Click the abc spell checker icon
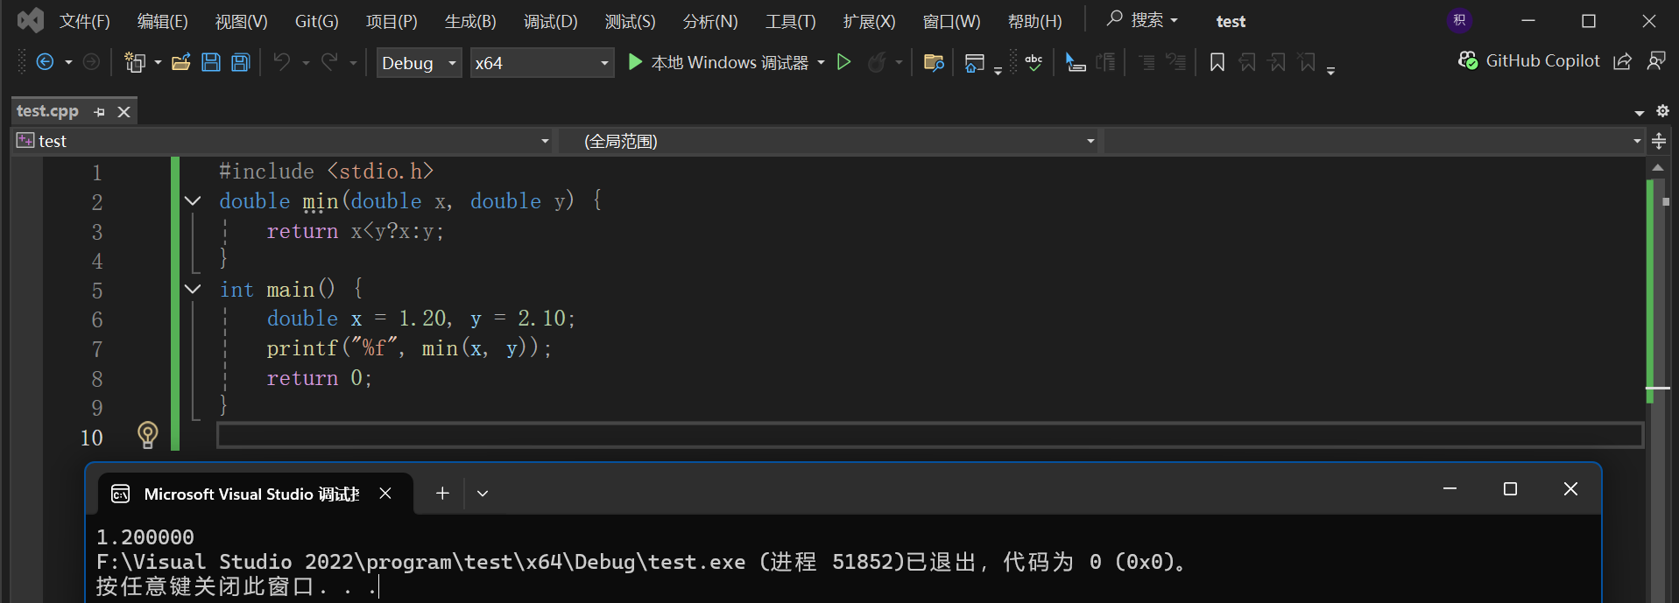 [x=1034, y=62]
